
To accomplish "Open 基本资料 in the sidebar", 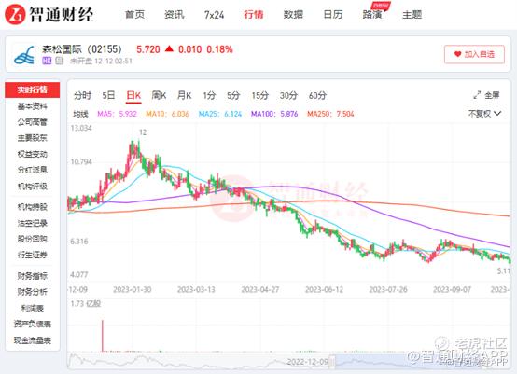I will [33, 106].
